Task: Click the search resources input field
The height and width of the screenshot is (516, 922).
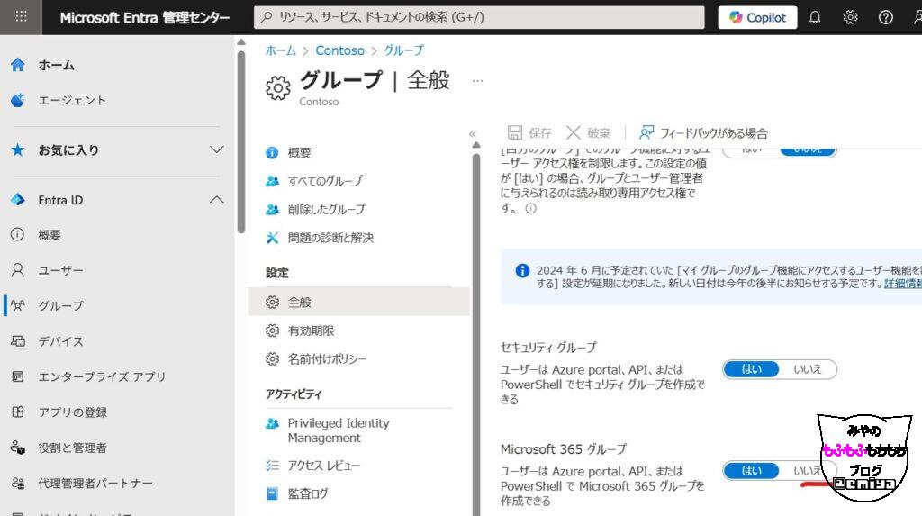Action: click(x=479, y=17)
